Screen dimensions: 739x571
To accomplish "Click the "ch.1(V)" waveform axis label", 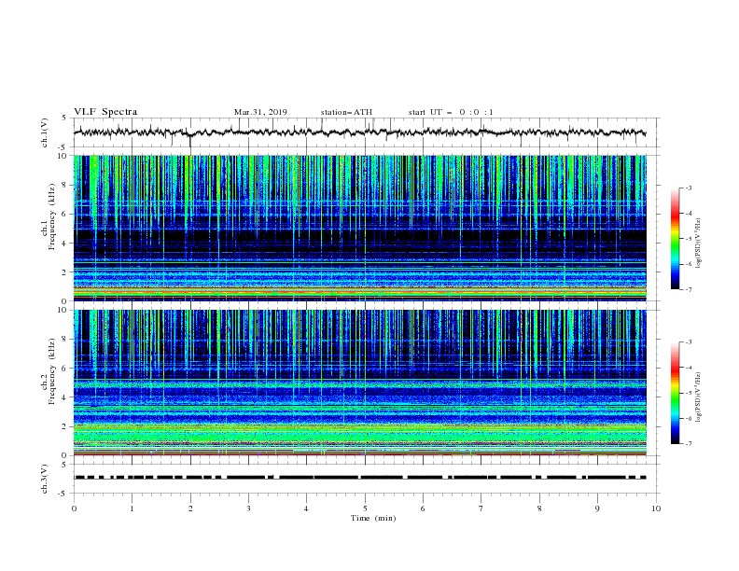I will tap(45, 132).
